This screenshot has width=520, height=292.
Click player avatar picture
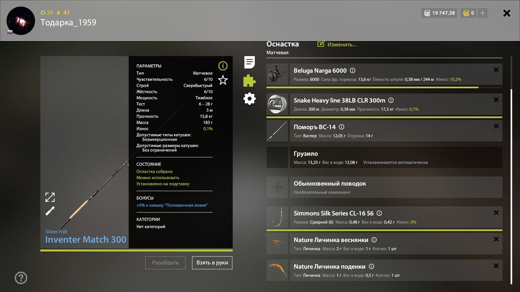[x=21, y=21]
